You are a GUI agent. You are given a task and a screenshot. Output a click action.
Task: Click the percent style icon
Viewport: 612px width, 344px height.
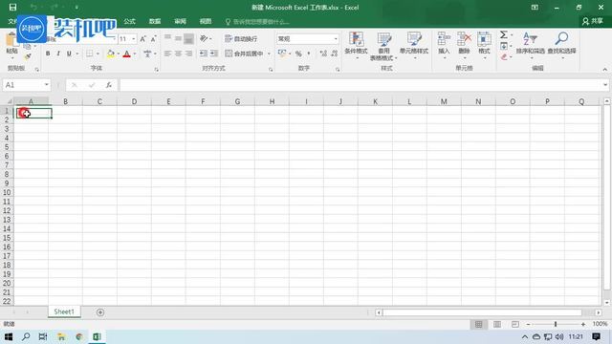[x=298, y=54]
